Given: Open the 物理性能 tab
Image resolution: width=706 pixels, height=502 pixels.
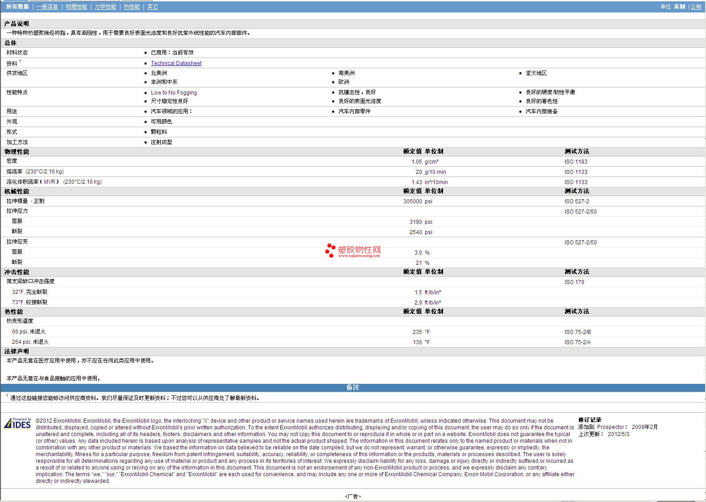Looking at the screenshot, I should [76, 7].
